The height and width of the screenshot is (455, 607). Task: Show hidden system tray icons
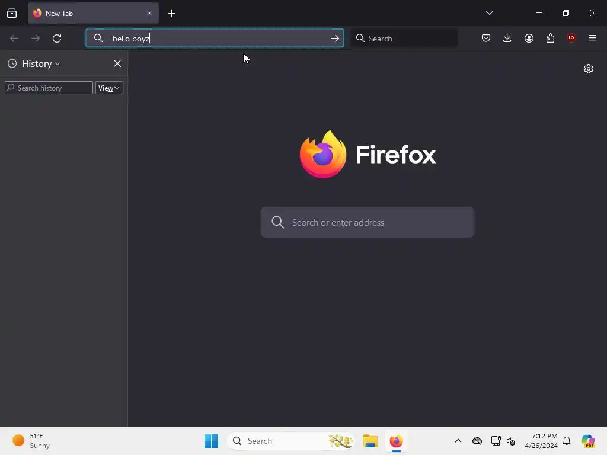point(458,441)
